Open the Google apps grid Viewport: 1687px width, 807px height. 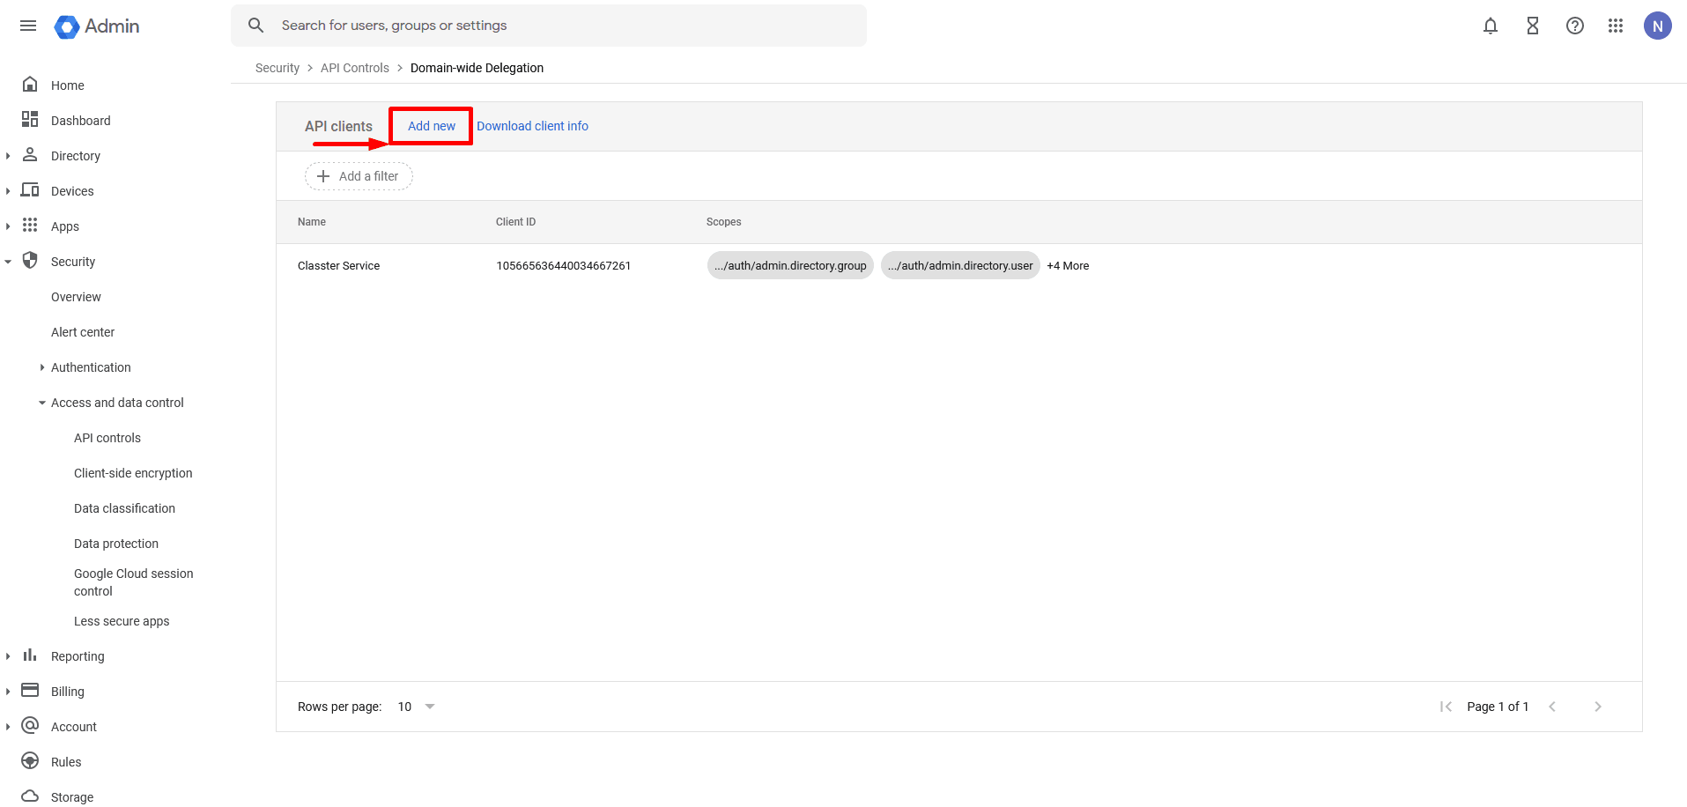point(1616,26)
